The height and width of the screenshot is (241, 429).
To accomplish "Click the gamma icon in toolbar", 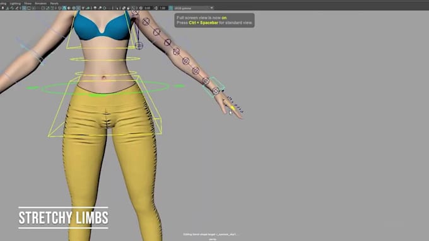I will pos(156,8).
